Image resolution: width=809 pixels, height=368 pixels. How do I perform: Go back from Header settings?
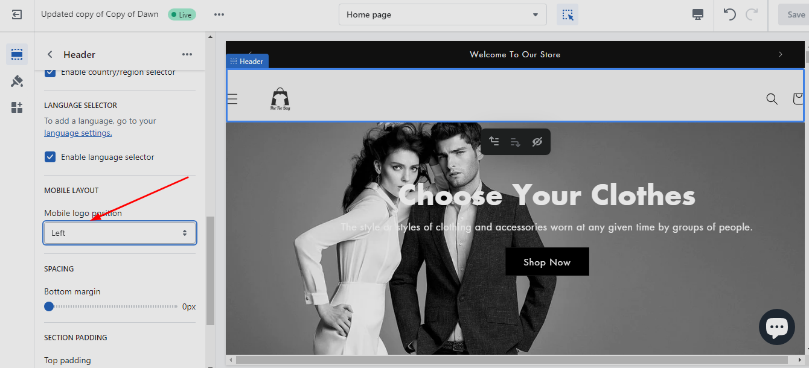tap(50, 54)
